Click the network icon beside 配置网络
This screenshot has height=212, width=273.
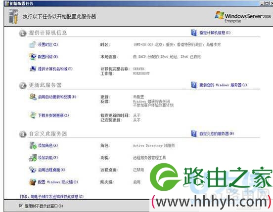[33, 57]
